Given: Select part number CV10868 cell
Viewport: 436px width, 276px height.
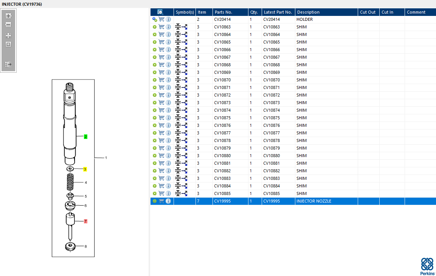Looking at the screenshot, I should (230, 65).
